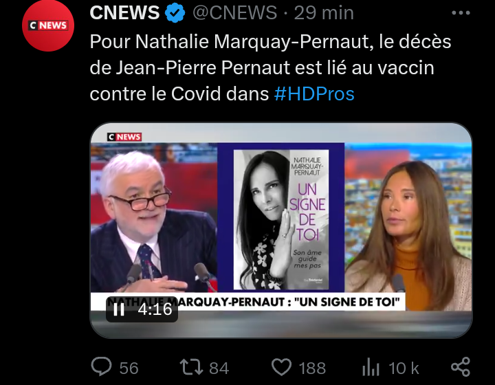The height and width of the screenshot is (385, 495).
Task: Click the share icon
Action: pyautogui.click(x=461, y=366)
